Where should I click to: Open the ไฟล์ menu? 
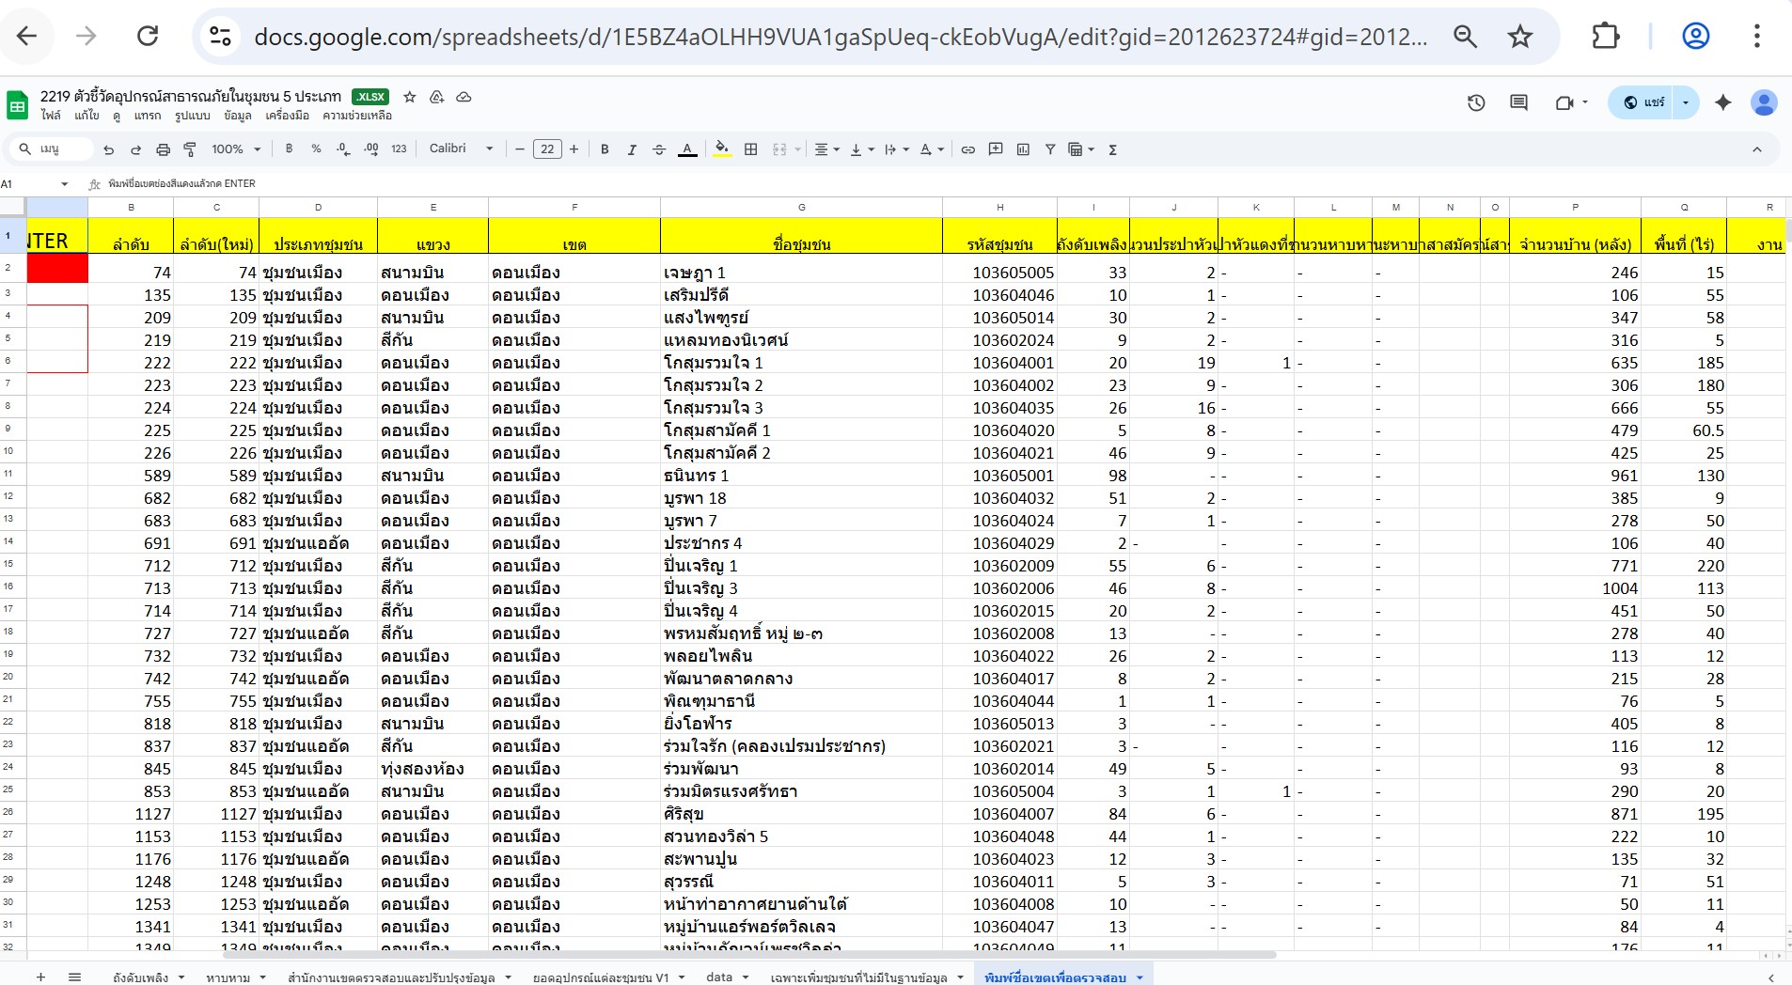tap(51, 116)
